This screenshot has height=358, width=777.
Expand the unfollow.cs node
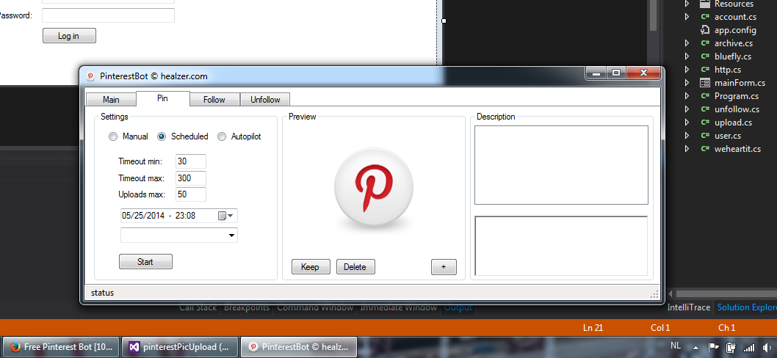[687, 109]
